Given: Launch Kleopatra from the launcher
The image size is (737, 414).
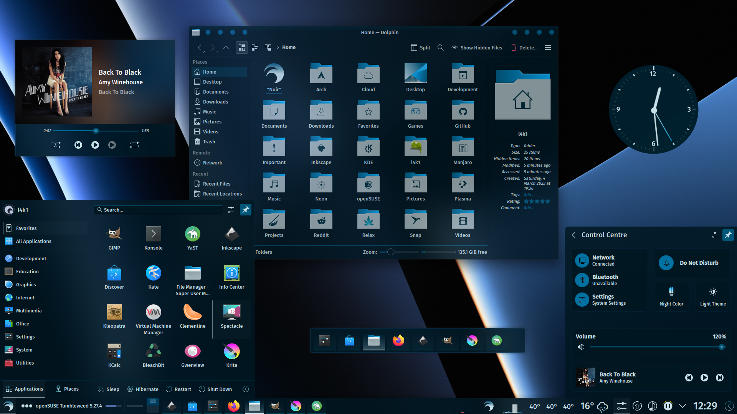Looking at the screenshot, I should tap(114, 316).
